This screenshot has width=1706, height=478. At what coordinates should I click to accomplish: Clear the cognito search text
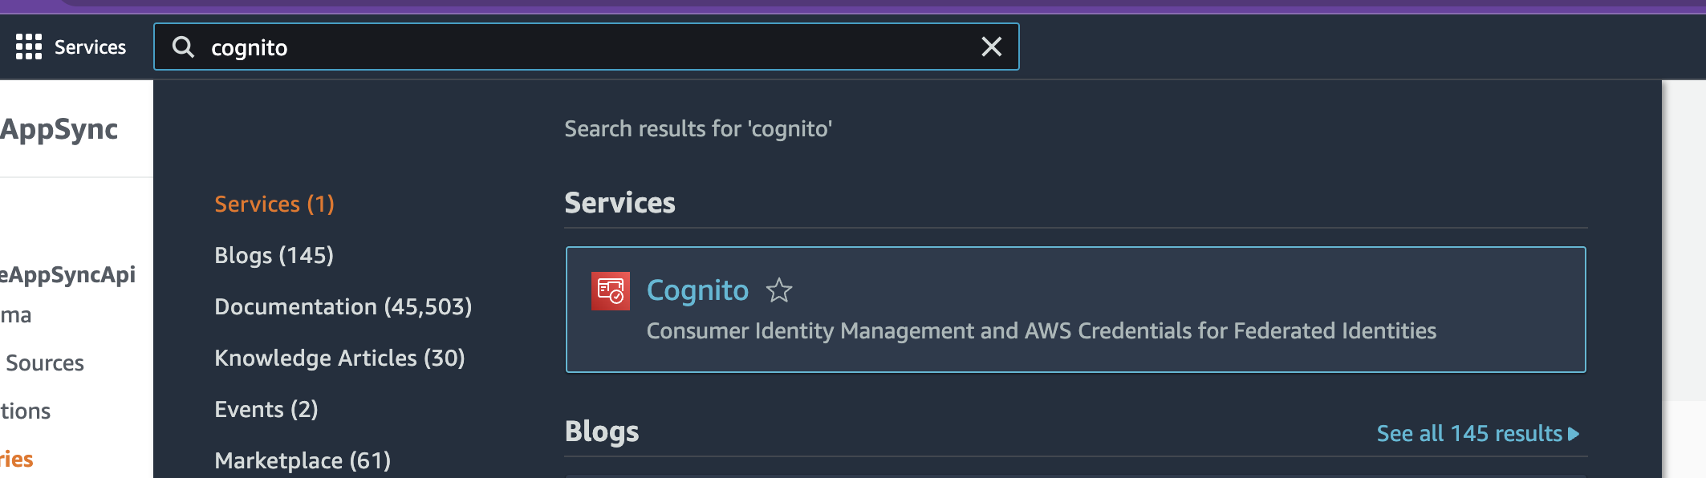[x=992, y=47]
